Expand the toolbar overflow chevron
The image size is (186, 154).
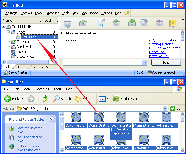pyautogui.click(x=183, y=19)
